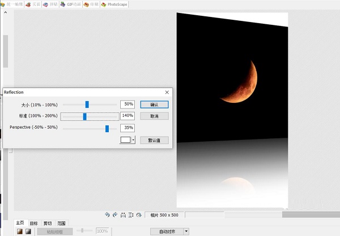The width and height of the screenshot is (340, 236).
Task: Select the 剪切 tab in the bottom panel
Action: [48, 223]
